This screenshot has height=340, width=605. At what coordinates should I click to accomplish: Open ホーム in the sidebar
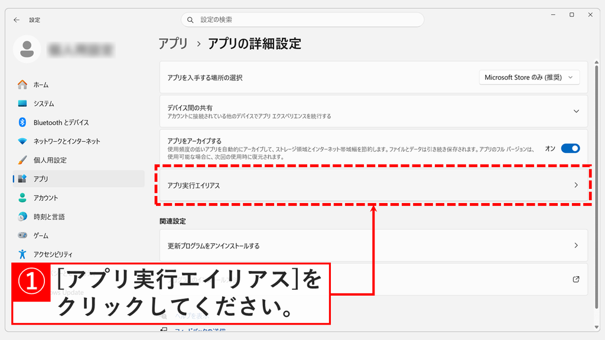(79, 84)
